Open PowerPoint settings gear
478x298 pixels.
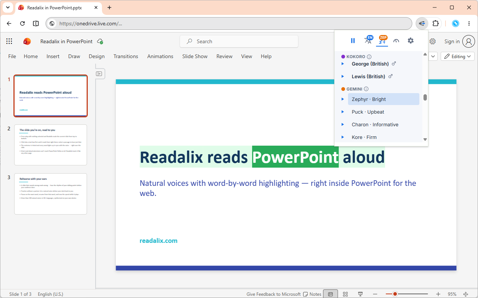tap(432, 41)
